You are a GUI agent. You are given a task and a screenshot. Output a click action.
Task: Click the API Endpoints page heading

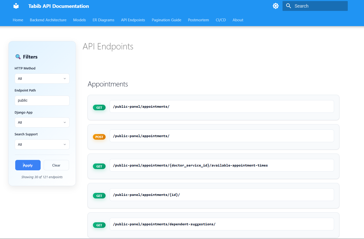(x=108, y=47)
